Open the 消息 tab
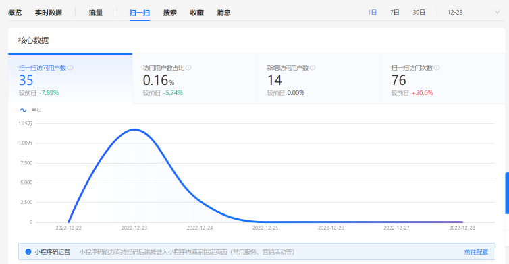This screenshot has height=264, width=509. click(223, 13)
